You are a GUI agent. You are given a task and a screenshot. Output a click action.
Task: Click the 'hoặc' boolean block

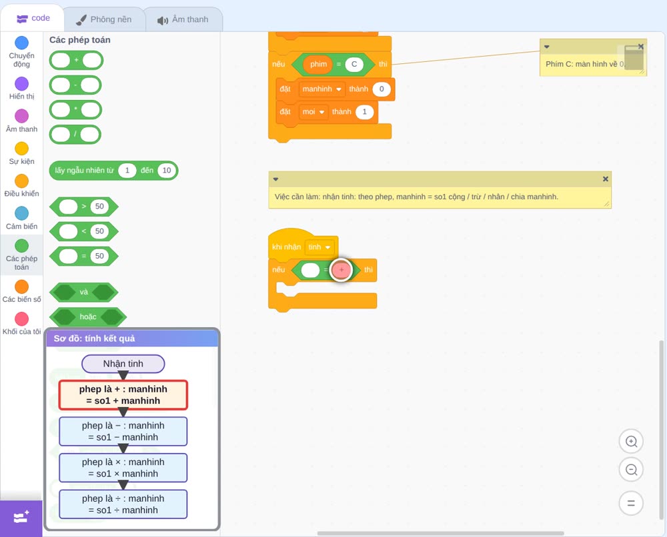pos(88,317)
